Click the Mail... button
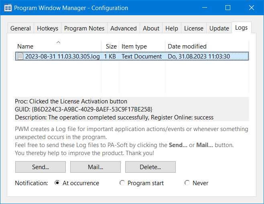The width and height of the screenshot is (264, 204). click(x=95, y=167)
